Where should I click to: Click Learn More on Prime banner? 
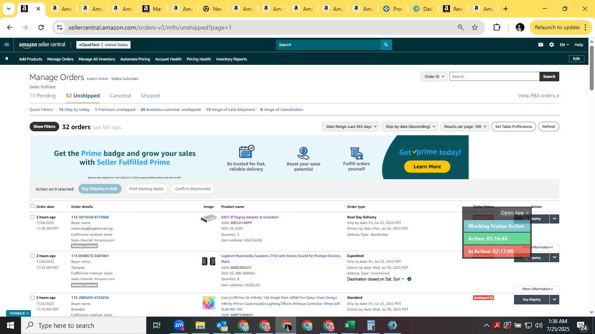[x=427, y=167]
